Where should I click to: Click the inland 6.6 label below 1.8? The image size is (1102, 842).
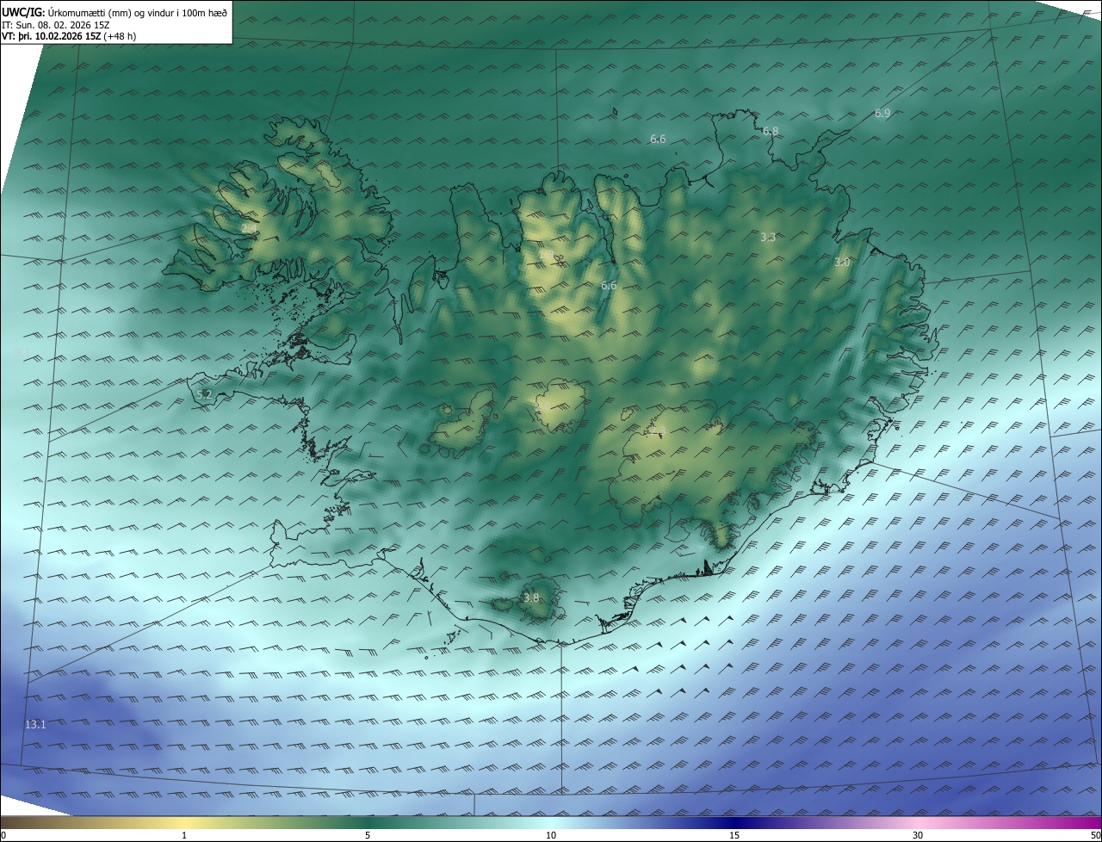coord(609,285)
